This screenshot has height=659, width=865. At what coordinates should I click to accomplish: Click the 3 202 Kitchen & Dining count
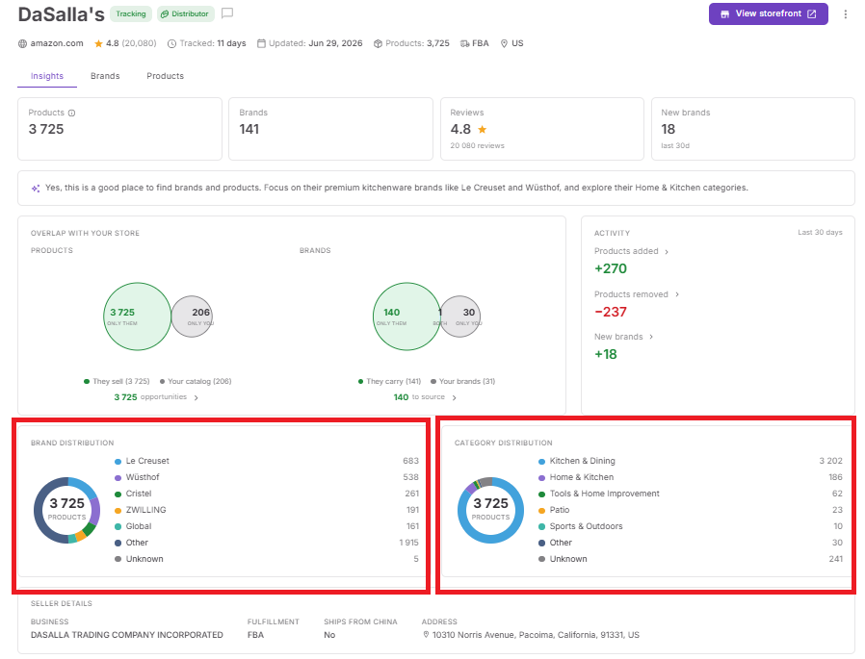(x=830, y=461)
